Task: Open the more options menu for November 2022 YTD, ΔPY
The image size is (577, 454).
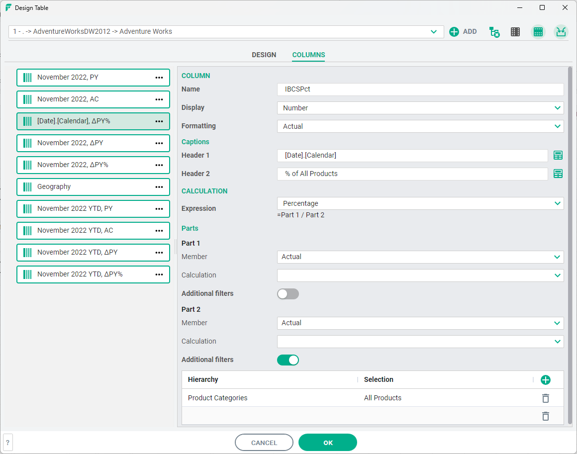Action: (159, 253)
